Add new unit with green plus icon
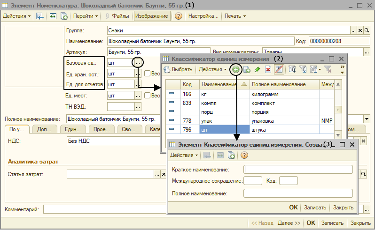 tap(236, 70)
